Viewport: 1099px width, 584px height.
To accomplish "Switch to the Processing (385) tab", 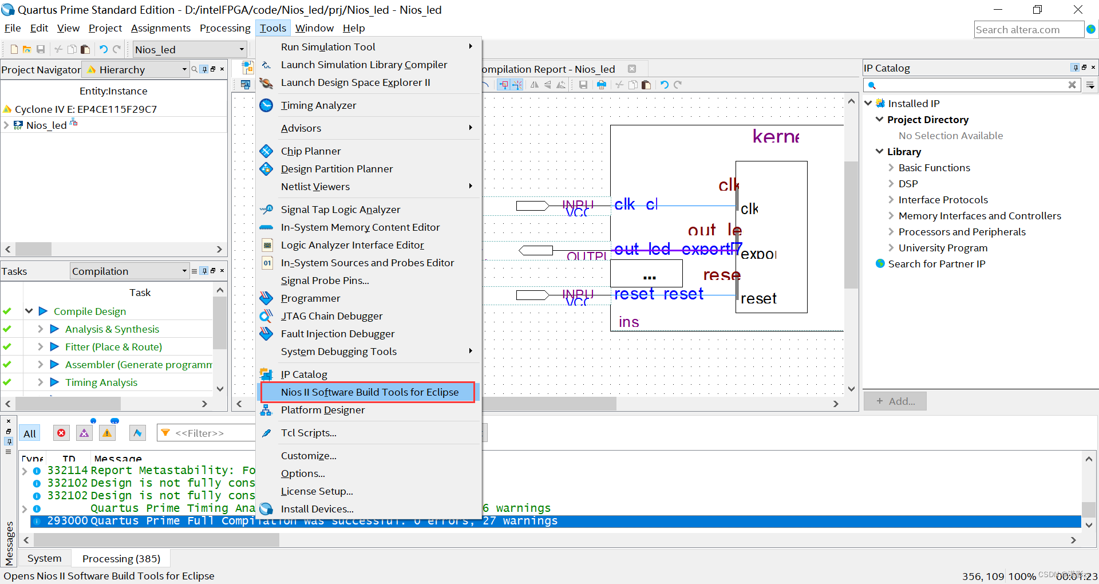I will click(x=121, y=558).
